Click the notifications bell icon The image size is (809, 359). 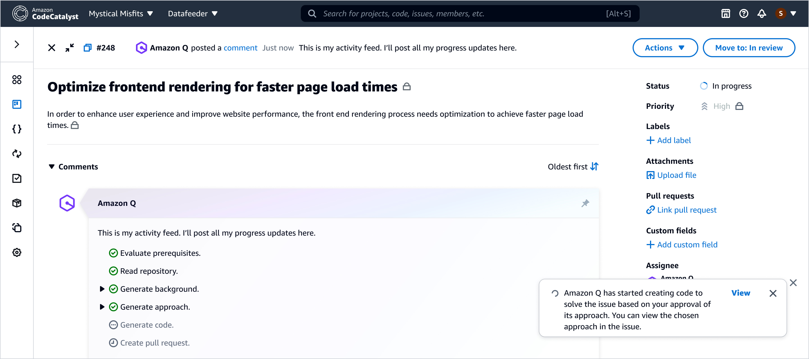point(762,13)
